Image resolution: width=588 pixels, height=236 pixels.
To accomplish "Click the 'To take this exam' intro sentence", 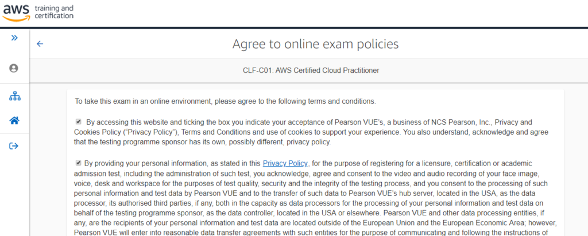I will coord(225,101).
